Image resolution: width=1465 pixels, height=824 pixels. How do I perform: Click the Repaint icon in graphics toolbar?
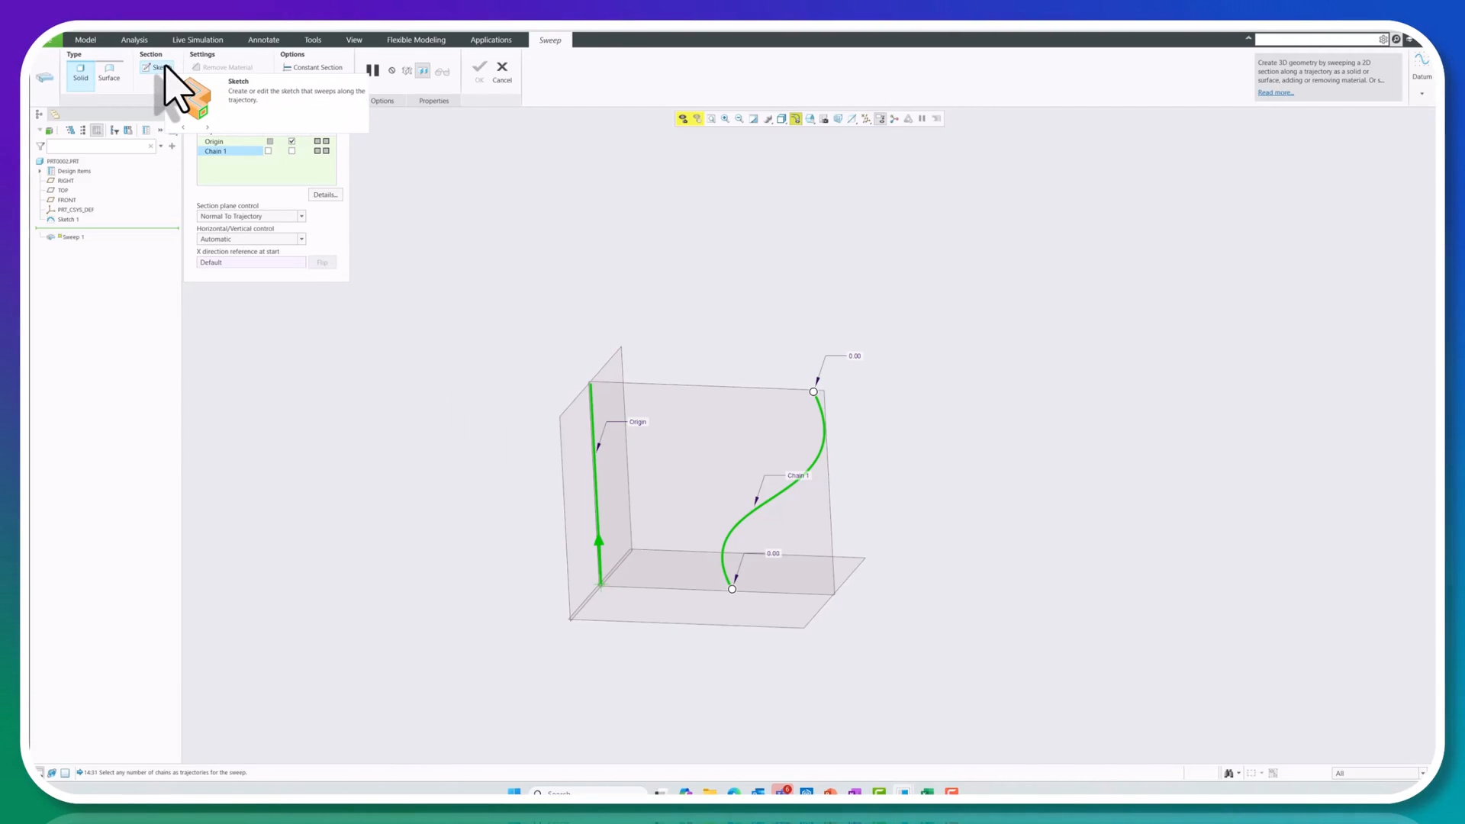[754, 119]
